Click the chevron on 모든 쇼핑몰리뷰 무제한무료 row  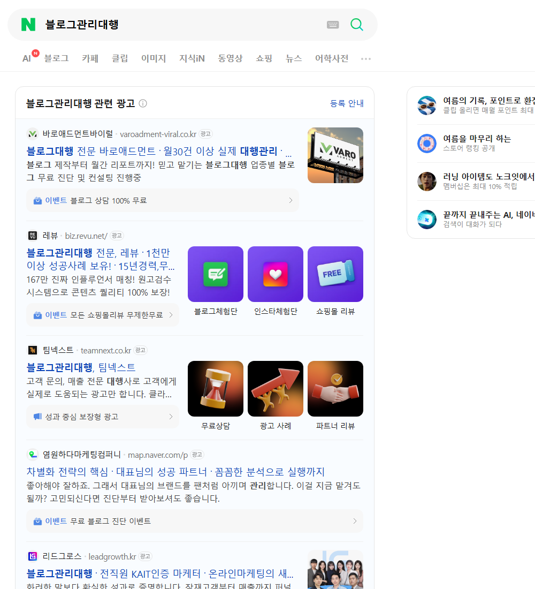[171, 315]
